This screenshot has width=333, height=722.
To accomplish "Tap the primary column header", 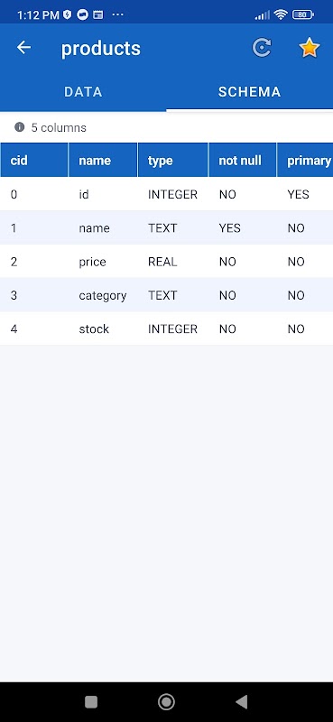I will pyautogui.click(x=305, y=161).
